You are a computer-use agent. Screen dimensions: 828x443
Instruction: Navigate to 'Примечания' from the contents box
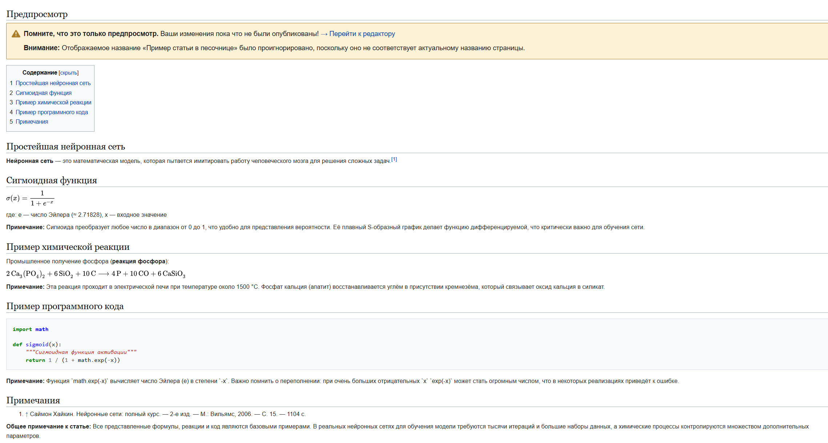pyautogui.click(x=32, y=122)
